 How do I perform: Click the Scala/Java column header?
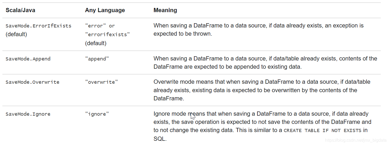coord(20,10)
